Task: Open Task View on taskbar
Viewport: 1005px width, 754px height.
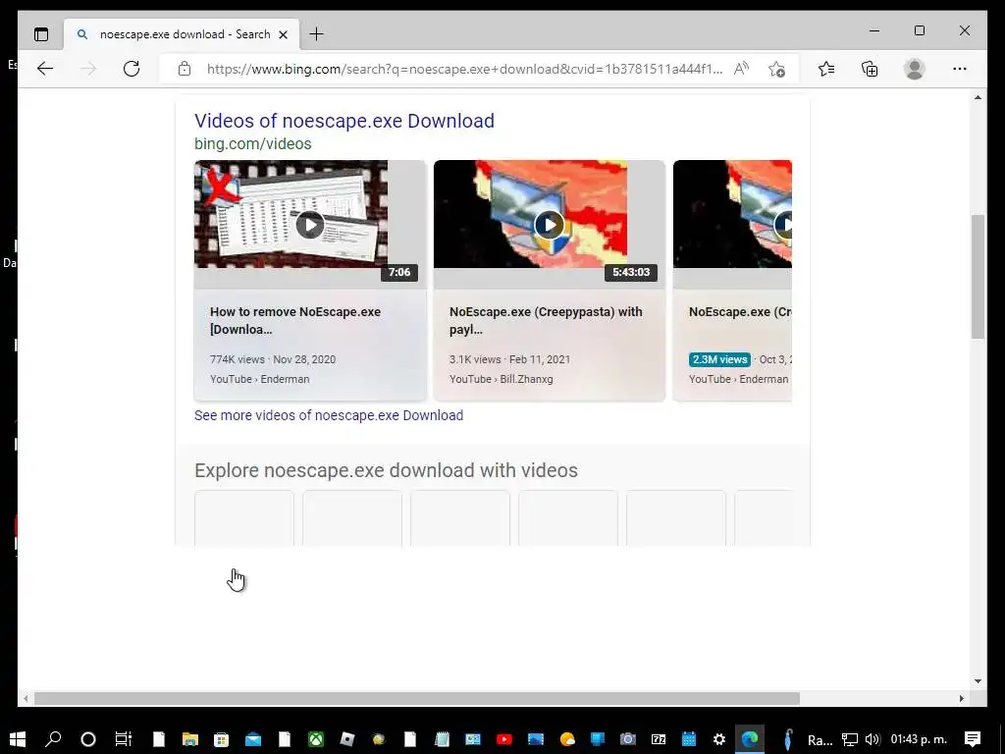Action: point(123,739)
